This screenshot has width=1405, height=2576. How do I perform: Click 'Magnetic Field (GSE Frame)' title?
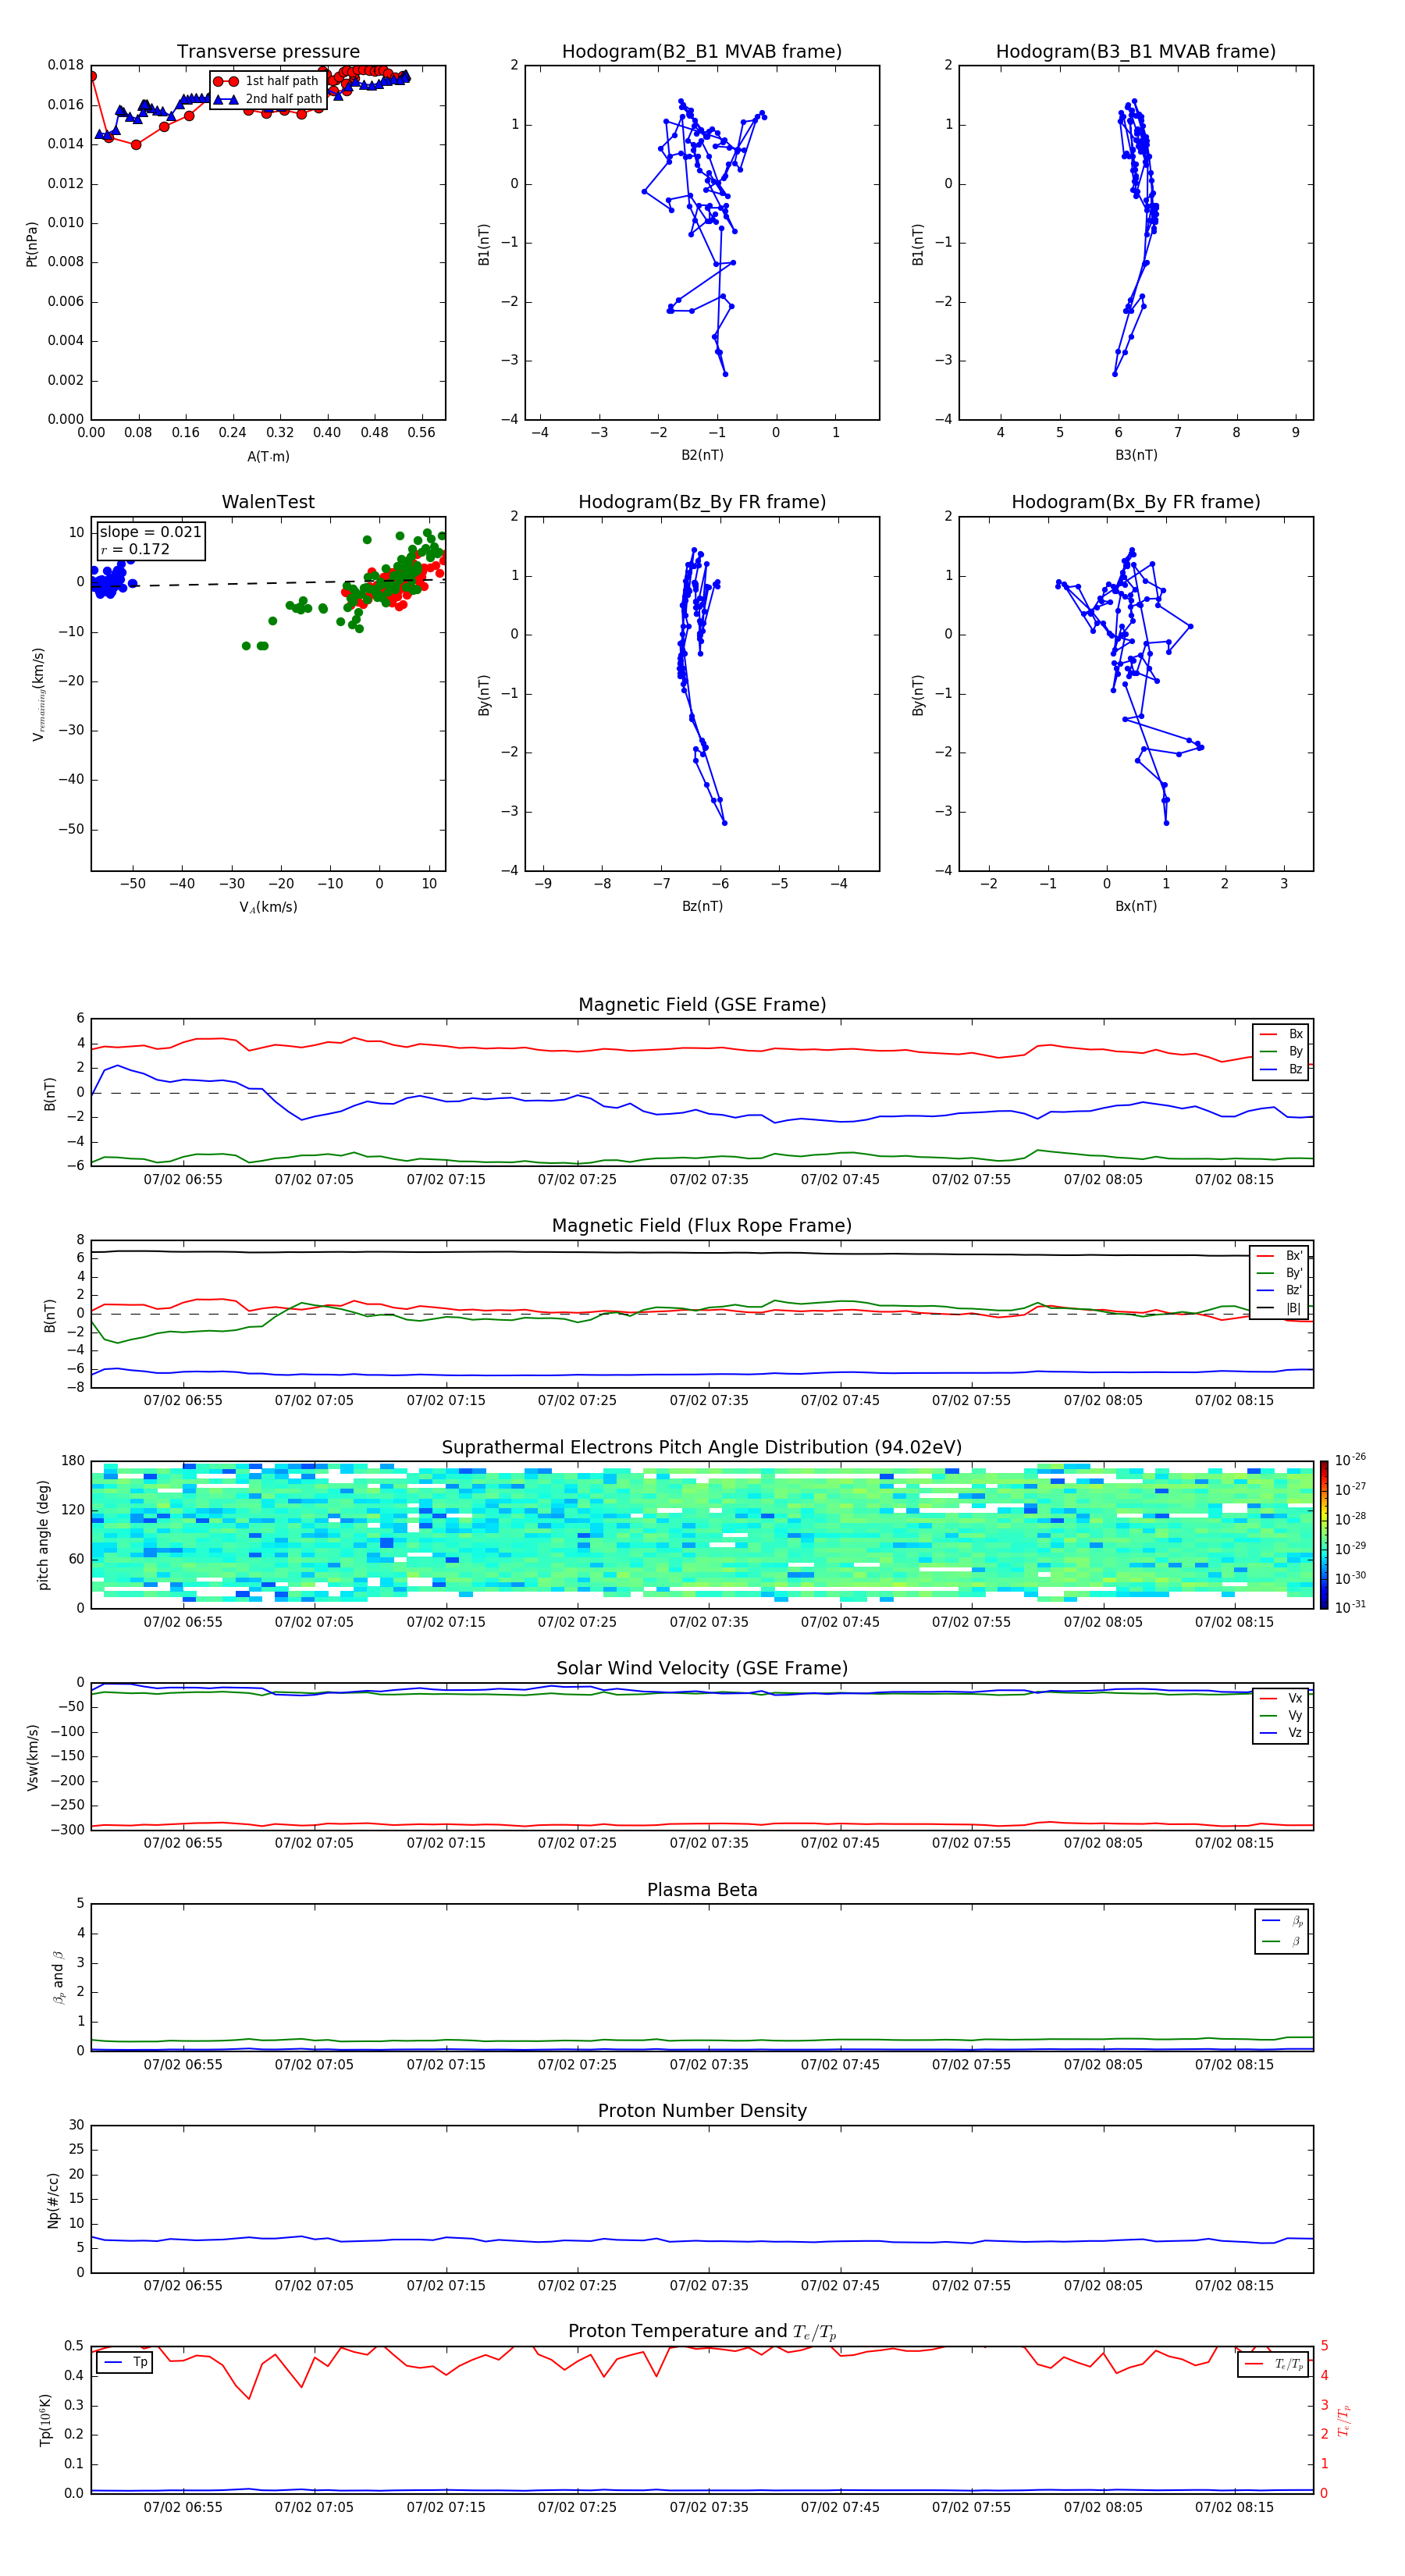702,1005
